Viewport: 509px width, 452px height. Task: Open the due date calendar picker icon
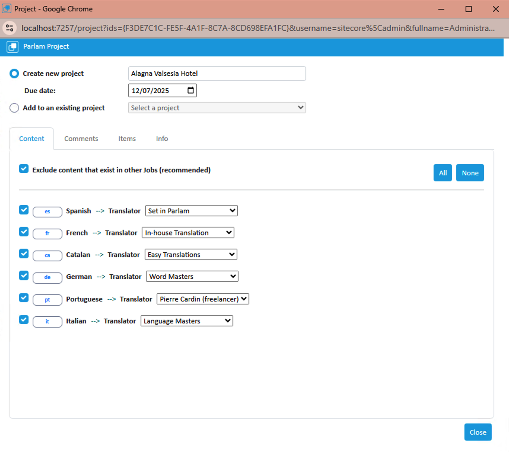pyautogui.click(x=190, y=90)
